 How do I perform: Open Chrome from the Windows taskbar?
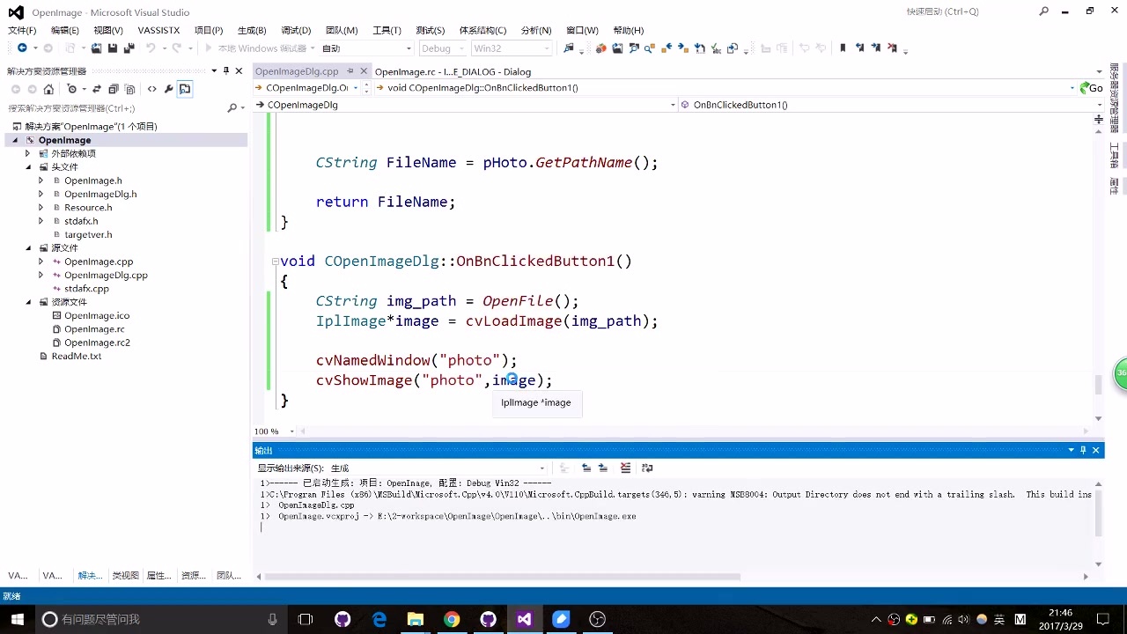(452, 619)
